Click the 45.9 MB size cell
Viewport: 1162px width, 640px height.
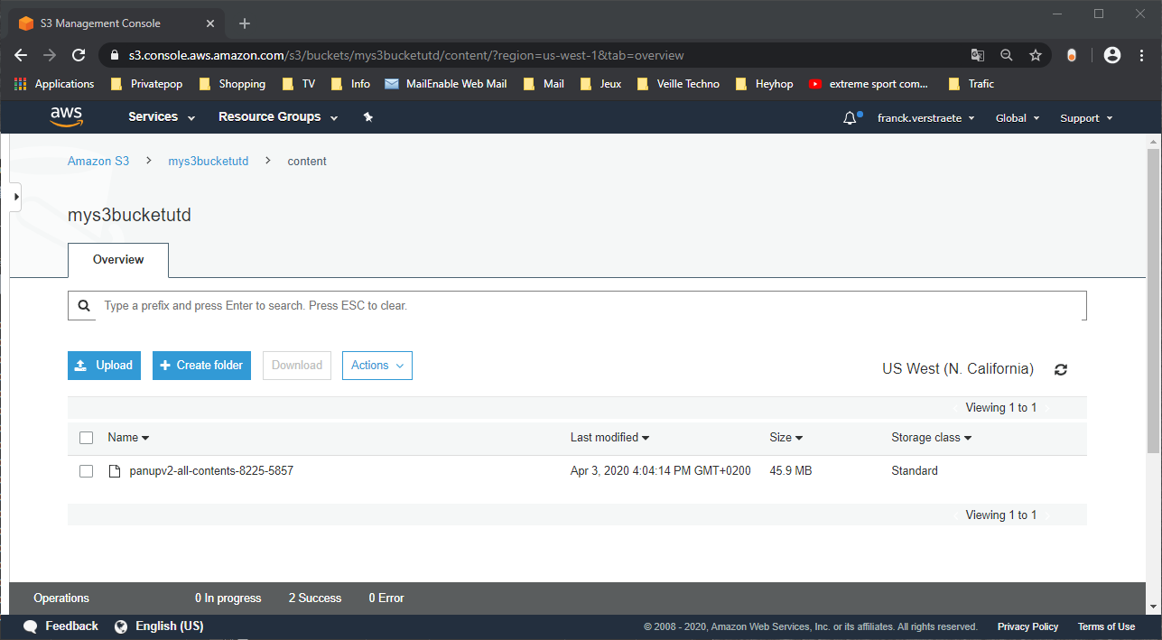[x=790, y=471]
